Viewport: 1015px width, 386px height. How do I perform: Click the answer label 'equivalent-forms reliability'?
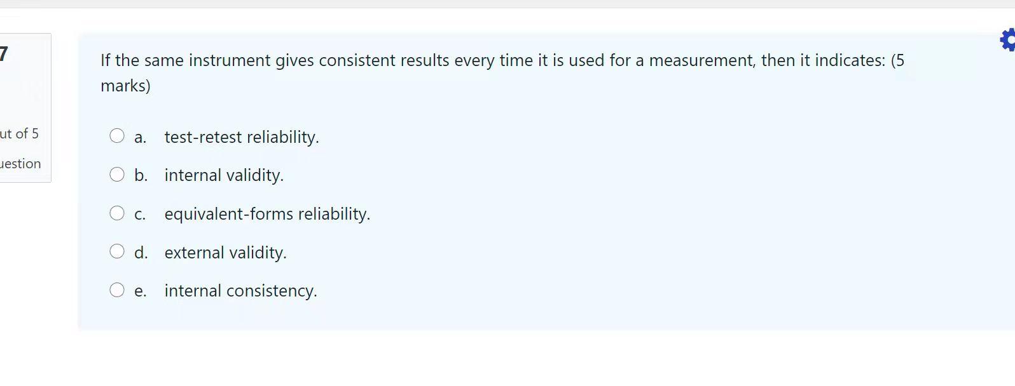point(267,214)
